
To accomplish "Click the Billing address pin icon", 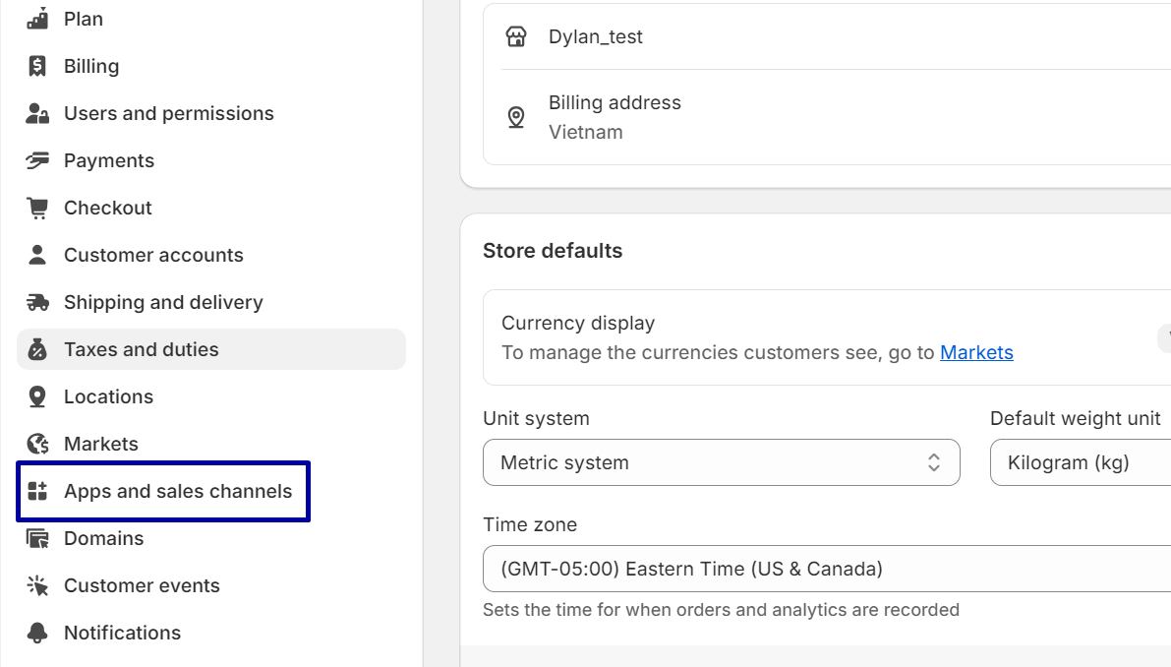I will pos(516,117).
